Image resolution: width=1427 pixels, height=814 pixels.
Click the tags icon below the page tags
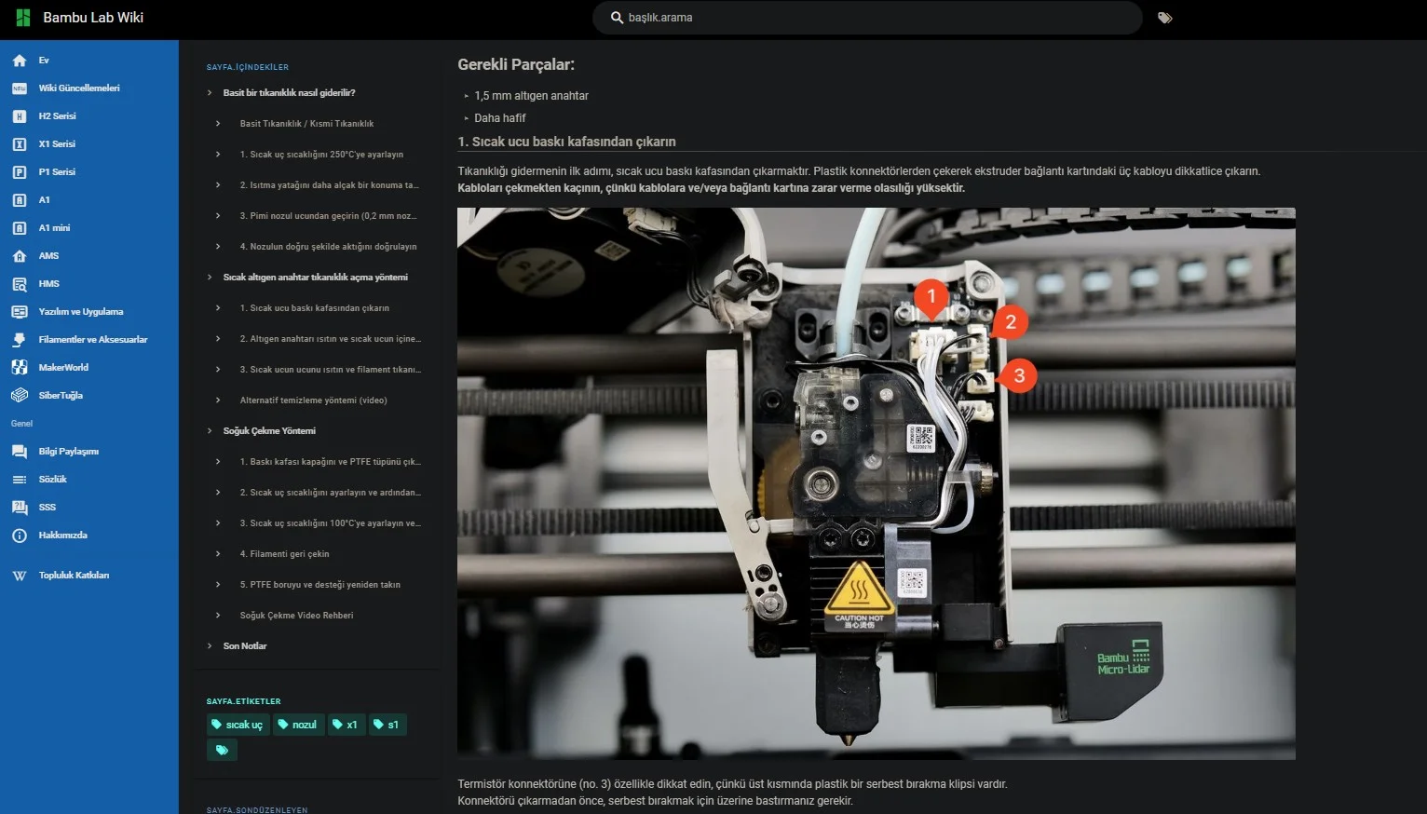coord(222,750)
